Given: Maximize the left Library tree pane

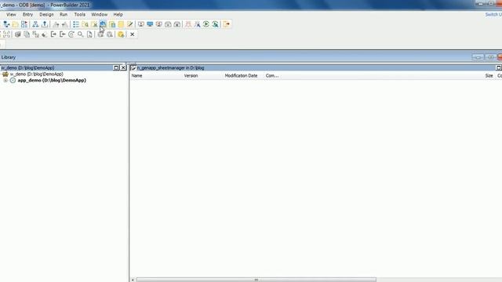Looking at the screenshot, I should coord(116,68).
